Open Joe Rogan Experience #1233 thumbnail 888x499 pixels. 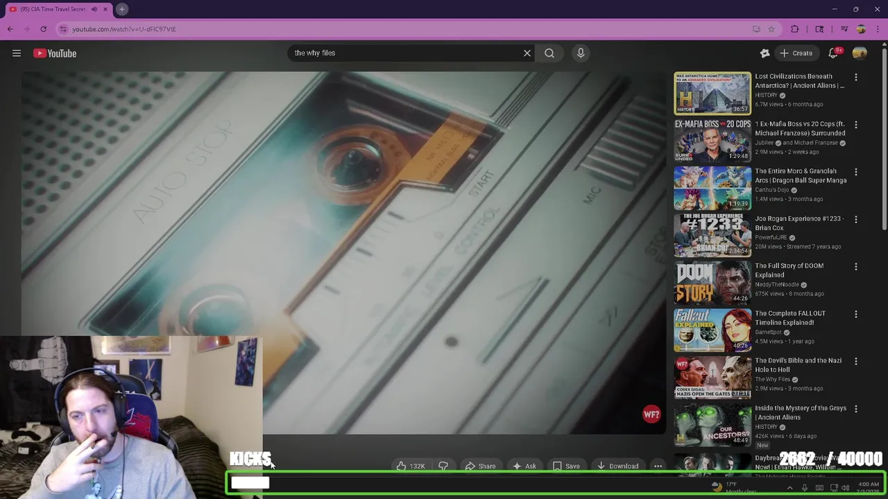point(712,235)
